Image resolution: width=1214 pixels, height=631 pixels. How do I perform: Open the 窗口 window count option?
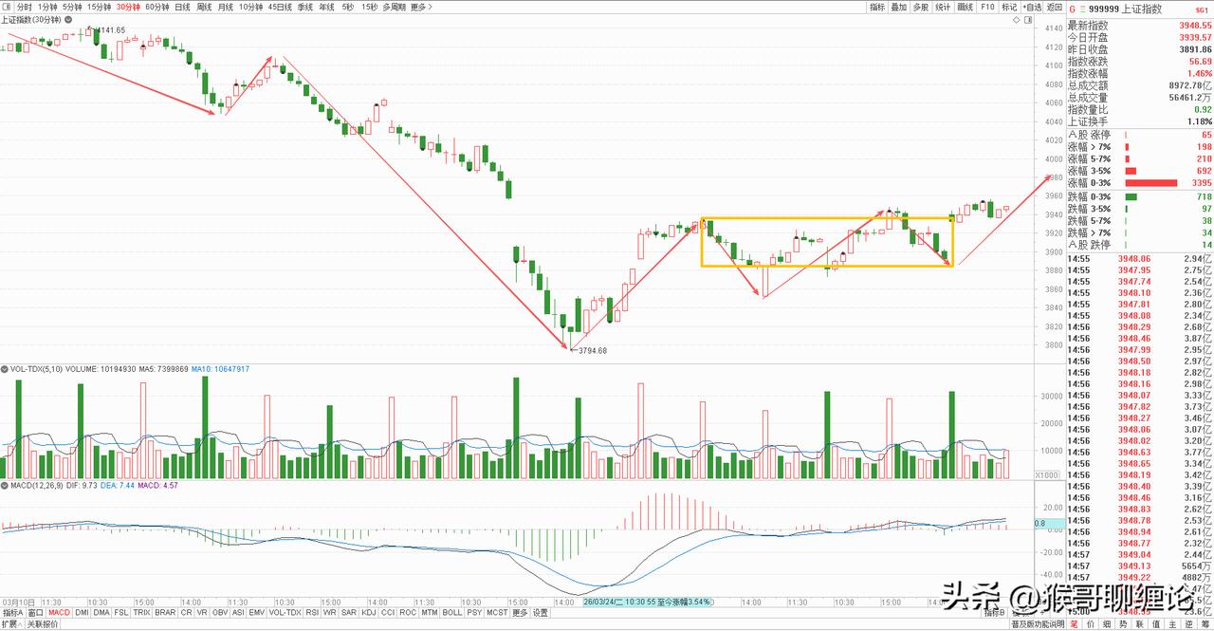click(35, 612)
